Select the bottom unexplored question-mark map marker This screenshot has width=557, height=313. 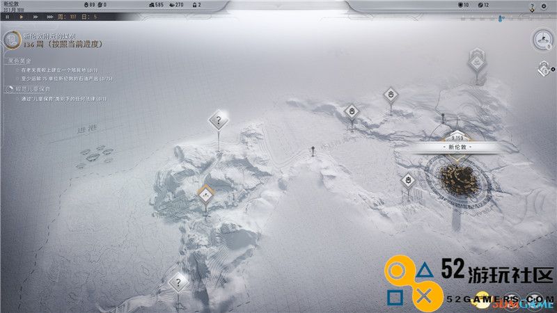click(178, 283)
